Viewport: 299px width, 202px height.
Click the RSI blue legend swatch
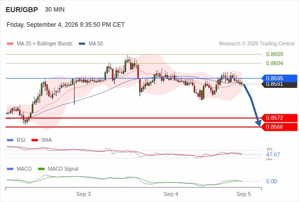pos(10,140)
